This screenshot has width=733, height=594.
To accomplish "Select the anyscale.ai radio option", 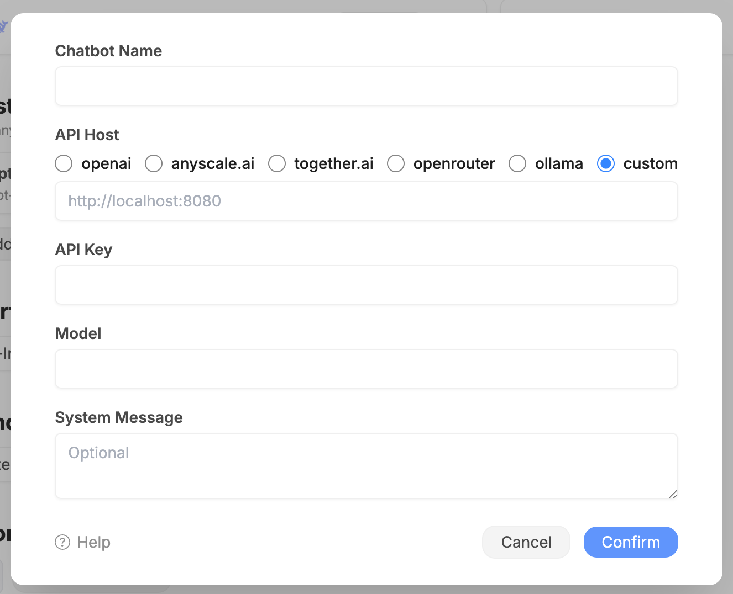I will (154, 163).
